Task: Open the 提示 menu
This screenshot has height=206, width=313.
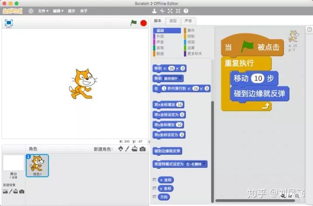Action: (x=71, y=11)
